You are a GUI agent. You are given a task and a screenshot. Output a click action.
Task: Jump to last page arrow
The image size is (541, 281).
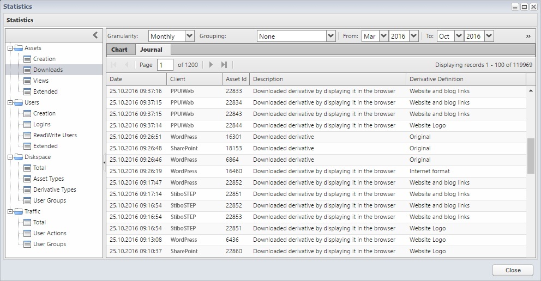[224, 64]
